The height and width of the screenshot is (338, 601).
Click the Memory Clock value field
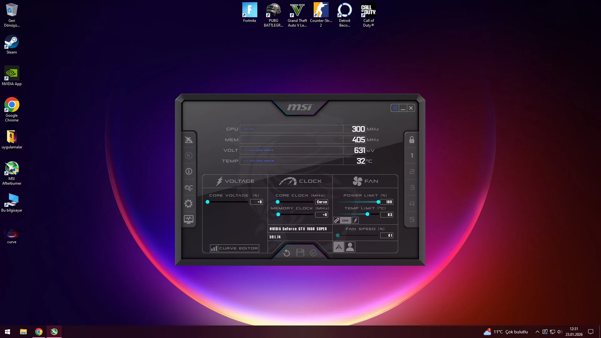[322, 215]
